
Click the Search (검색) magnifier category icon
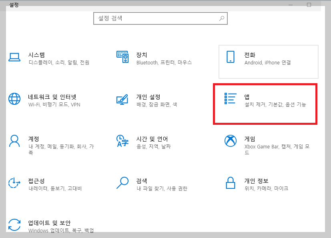point(122,183)
